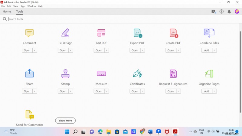Open the Measure ruler icon

click(x=101, y=74)
